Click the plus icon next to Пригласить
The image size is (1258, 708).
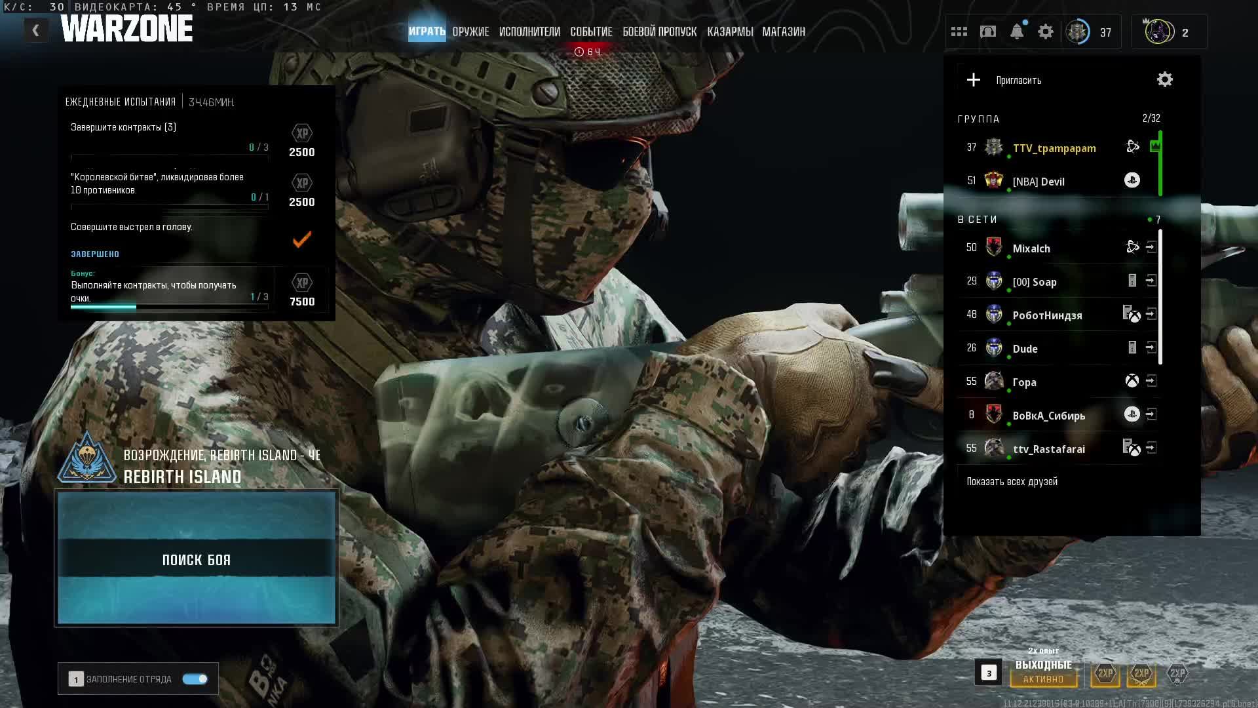point(974,80)
